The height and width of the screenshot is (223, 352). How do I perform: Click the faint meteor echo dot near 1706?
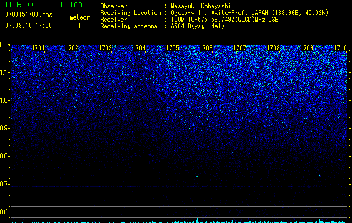coord(197,177)
